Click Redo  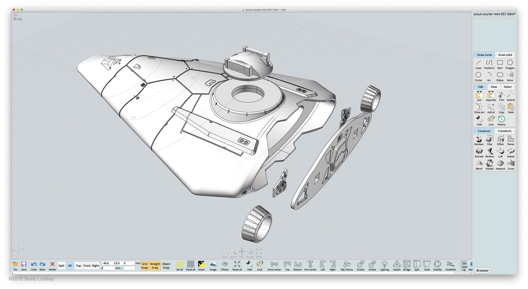tap(42, 266)
